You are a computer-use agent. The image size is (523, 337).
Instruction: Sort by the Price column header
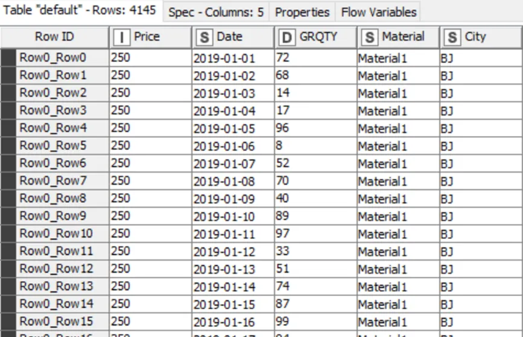point(150,37)
